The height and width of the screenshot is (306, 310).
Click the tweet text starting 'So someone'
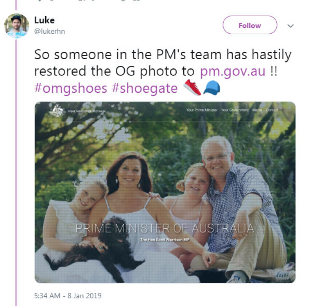coord(163,55)
